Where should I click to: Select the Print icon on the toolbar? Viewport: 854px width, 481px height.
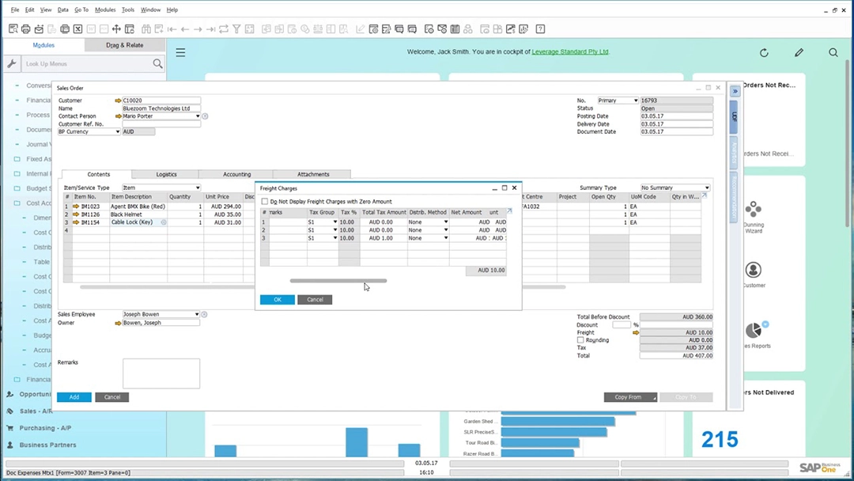(x=25, y=28)
